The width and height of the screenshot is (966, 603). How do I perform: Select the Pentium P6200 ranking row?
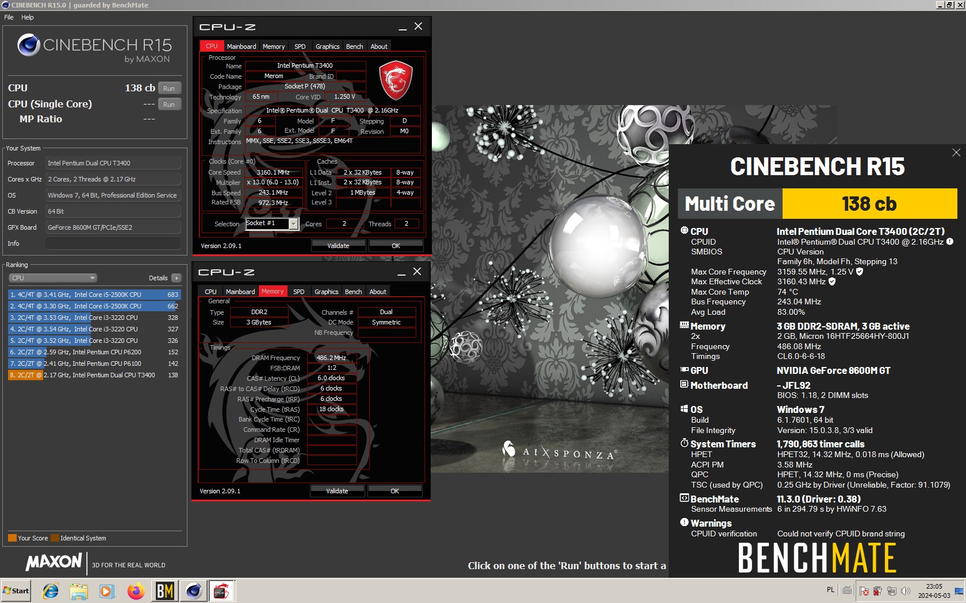pos(94,352)
